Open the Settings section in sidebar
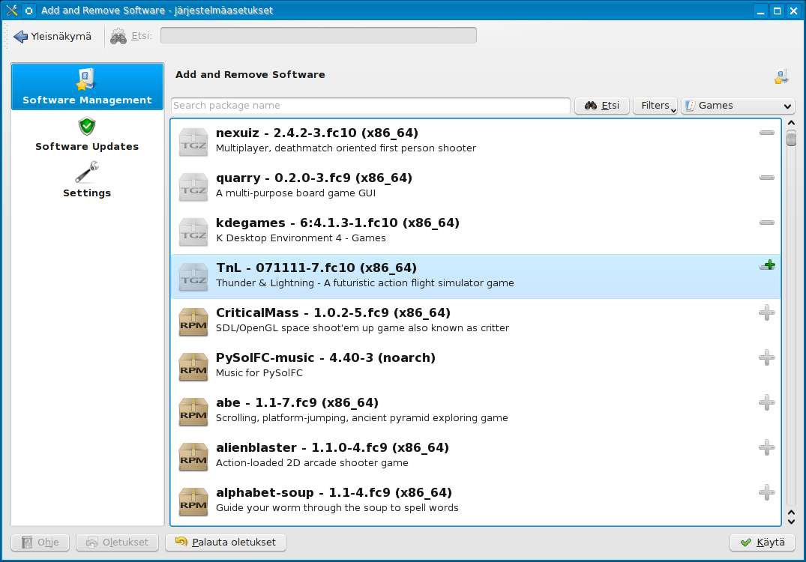Viewport: 806px width, 562px height. [87, 181]
